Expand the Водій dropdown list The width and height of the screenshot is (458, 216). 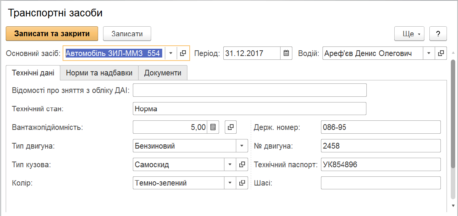429,53
